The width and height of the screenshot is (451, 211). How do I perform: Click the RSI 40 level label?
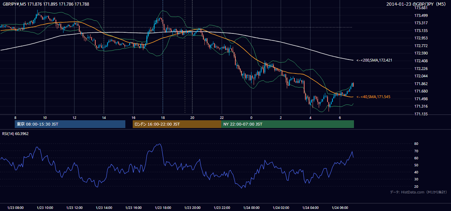pyautogui.click(x=416, y=172)
